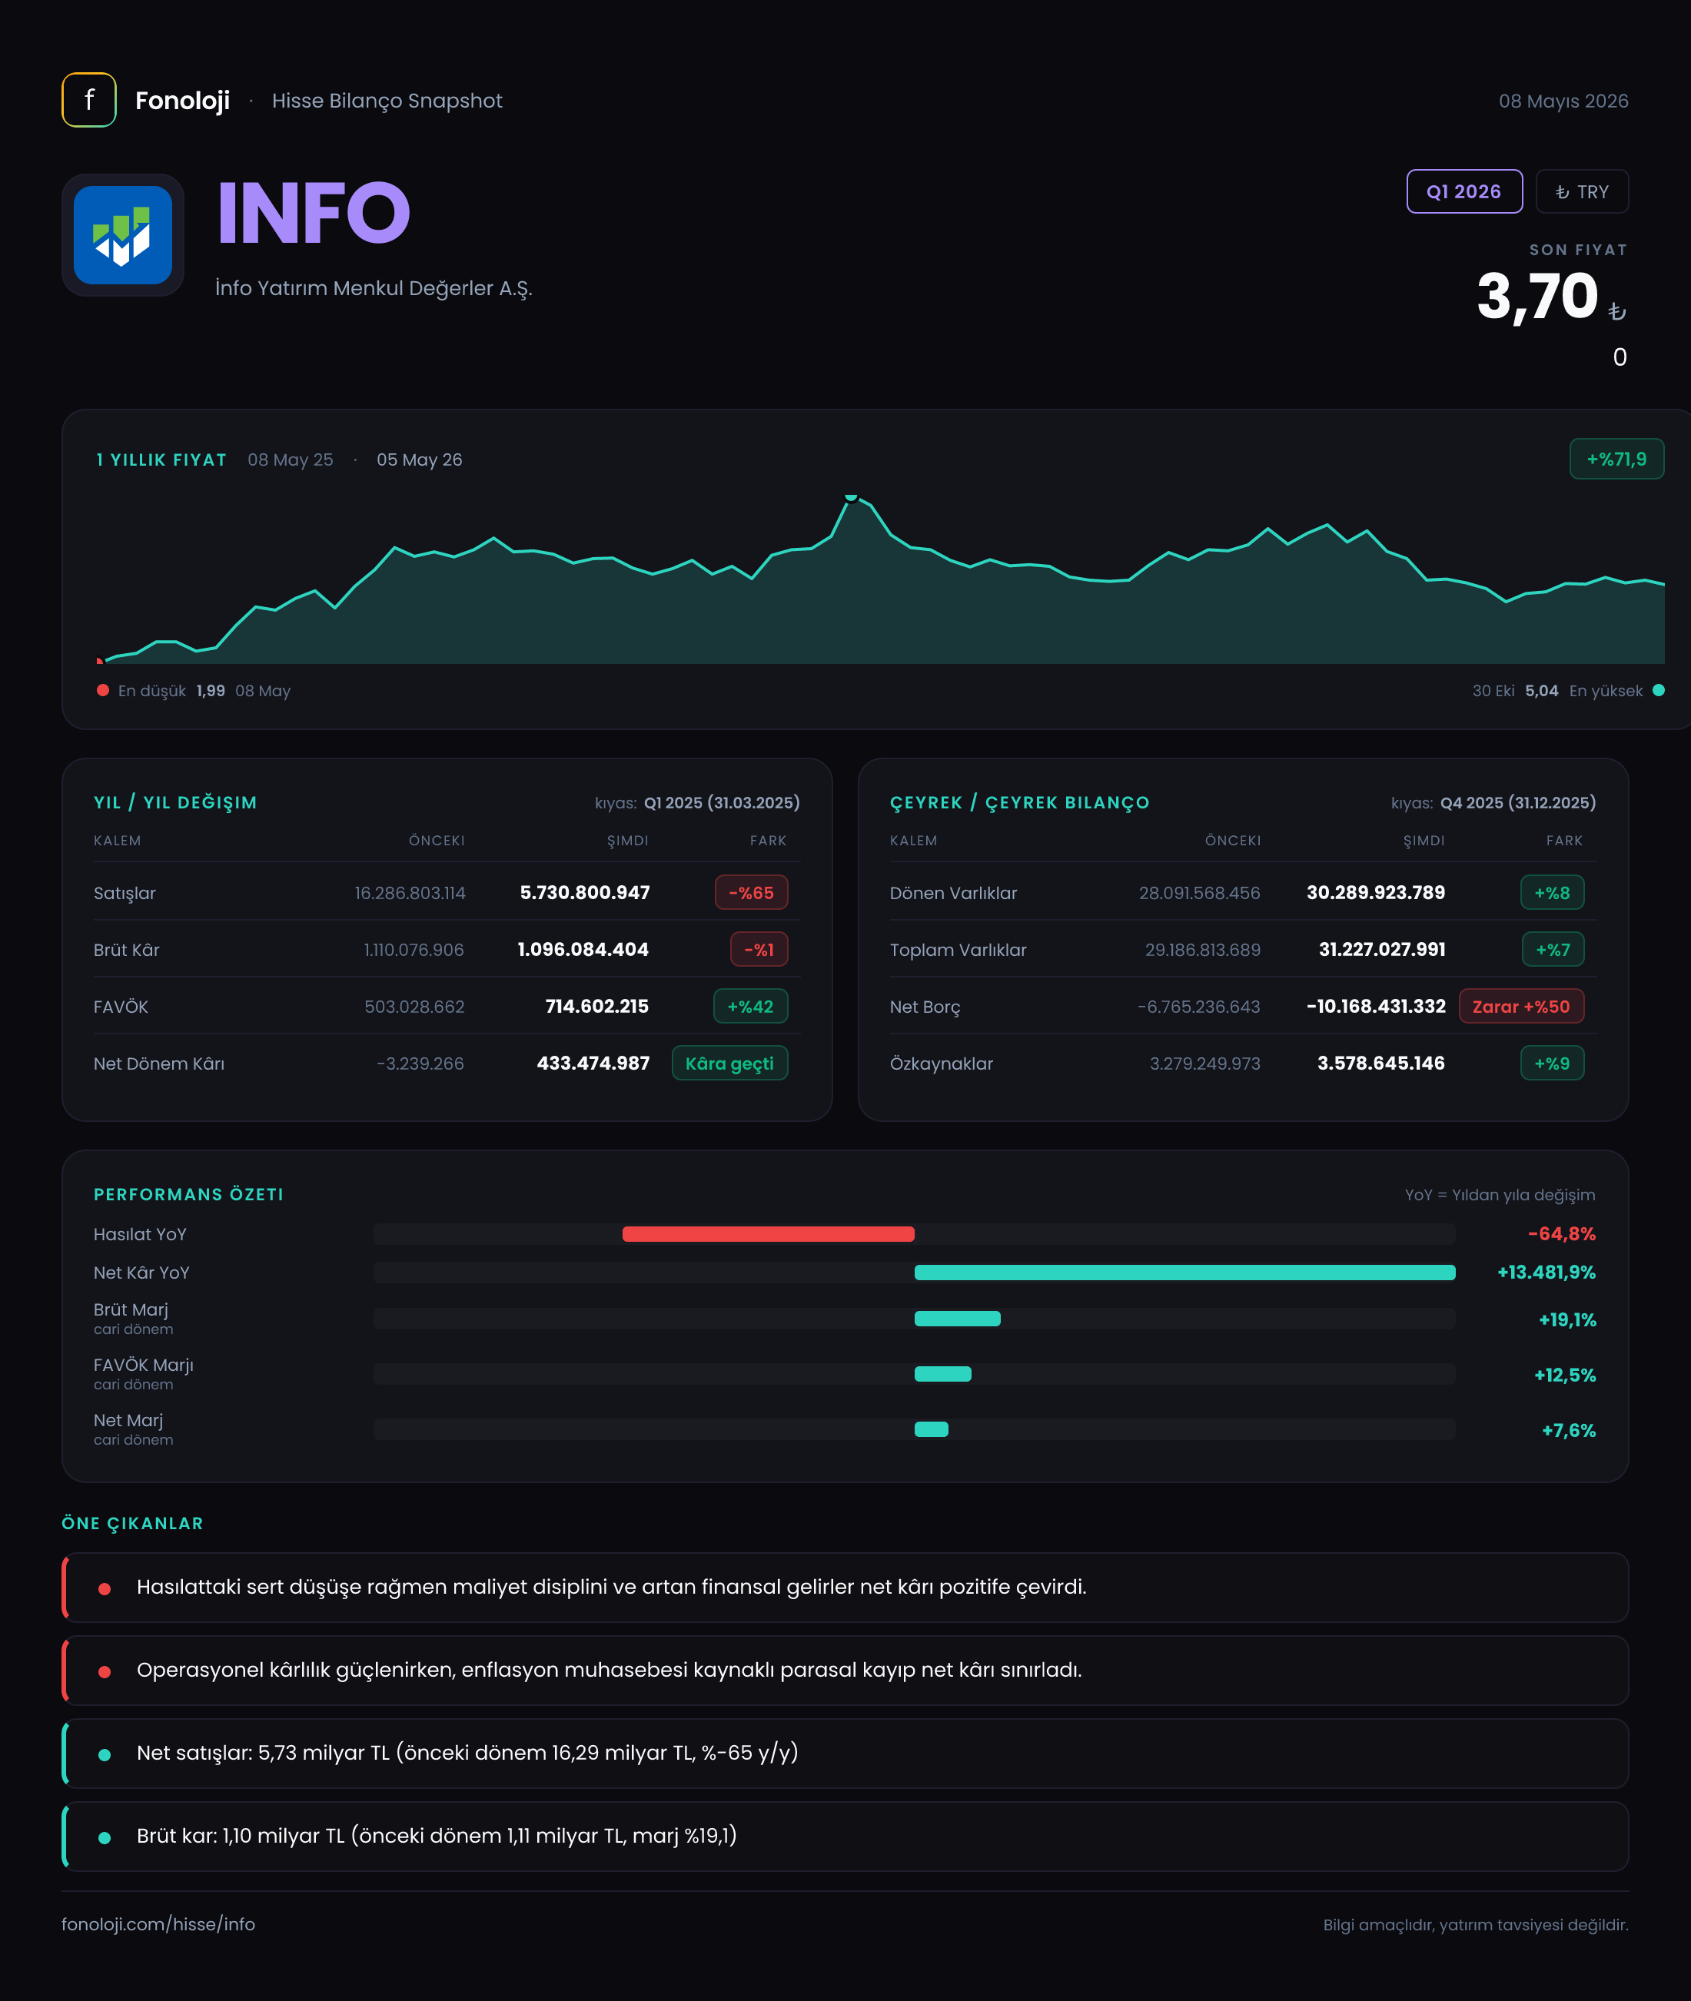The height and width of the screenshot is (2001, 1691).
Task: Click the Dönen Varlıklar value 30.289.923.789
Action: [x=1376, y=892]
